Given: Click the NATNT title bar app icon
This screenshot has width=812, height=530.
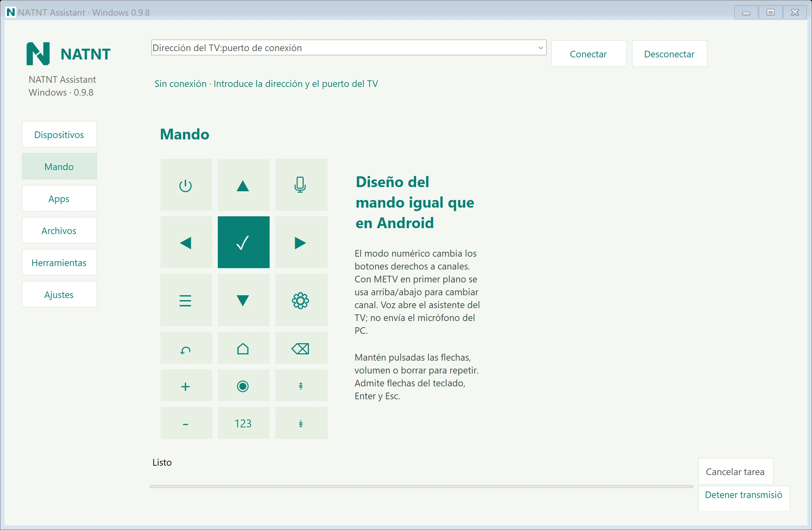Looking at the screenshot, I should pyautogui.click(x=11, y=12).
